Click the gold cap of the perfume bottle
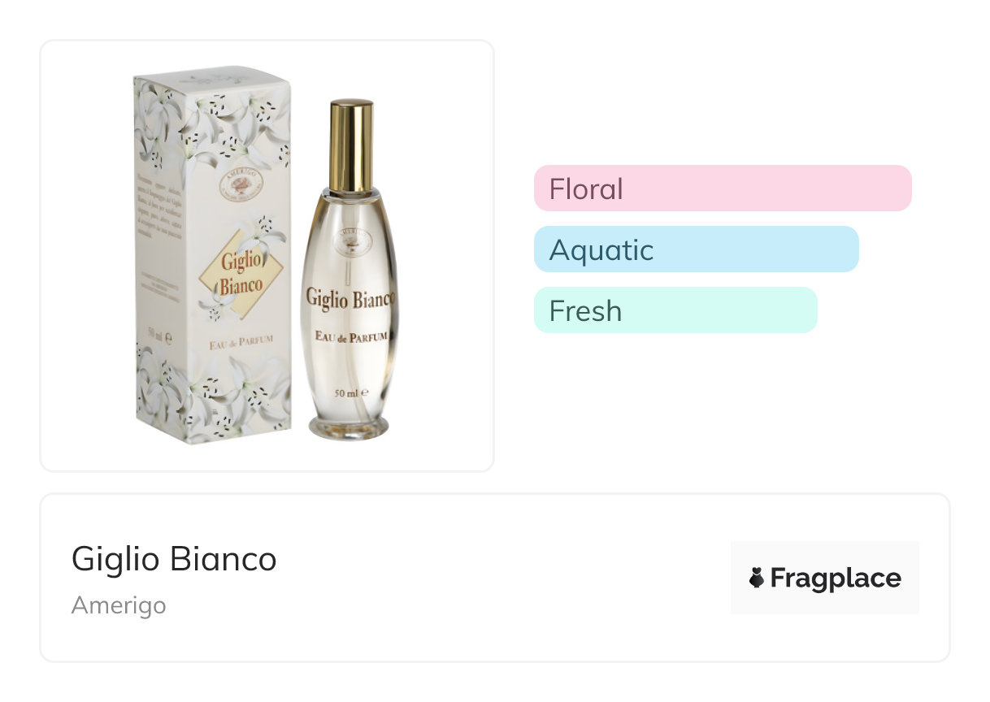This screenshot has height=702, width=990. 351,145
